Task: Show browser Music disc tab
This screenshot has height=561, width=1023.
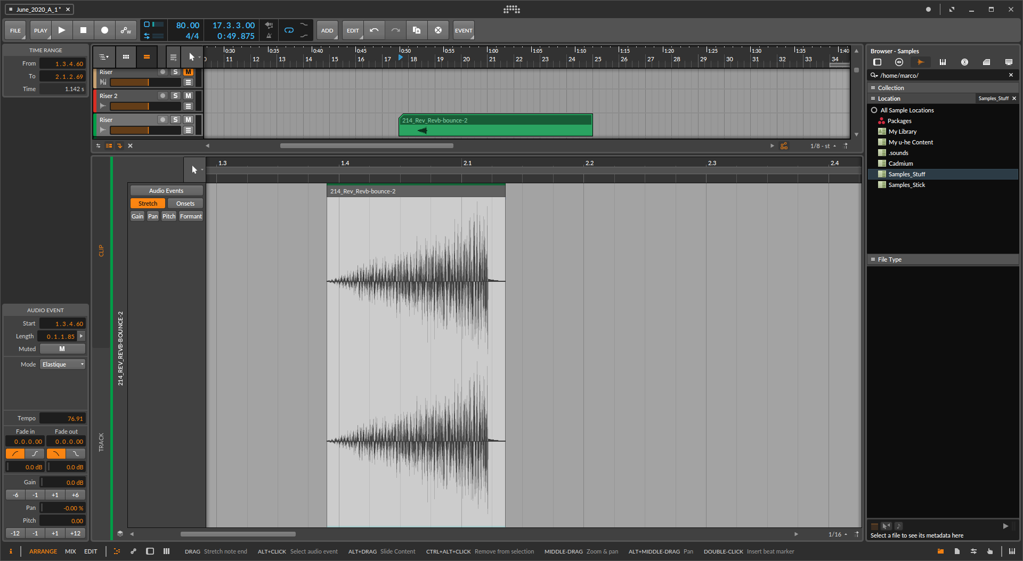Action: [964, 62]
